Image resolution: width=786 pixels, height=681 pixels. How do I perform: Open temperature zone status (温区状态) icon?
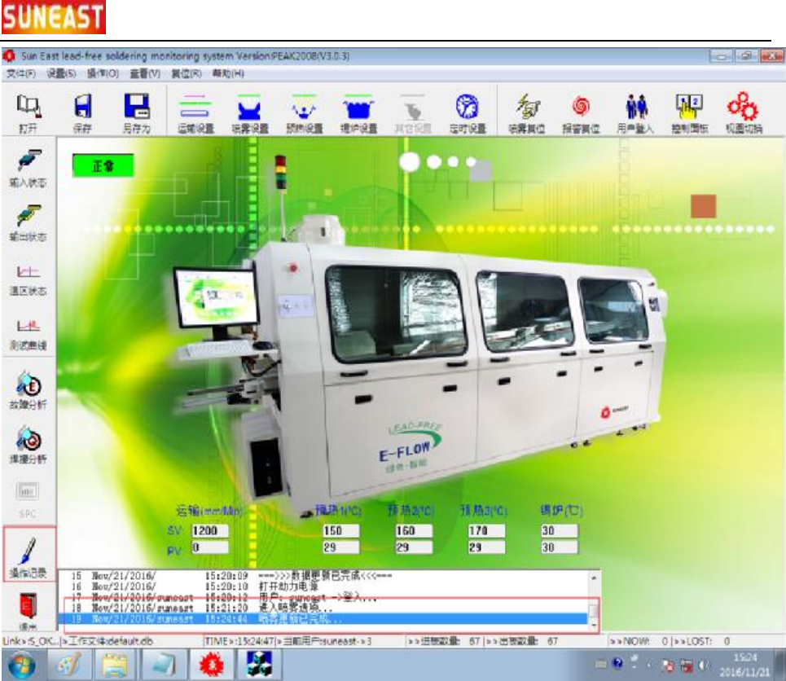click(28, 280)
